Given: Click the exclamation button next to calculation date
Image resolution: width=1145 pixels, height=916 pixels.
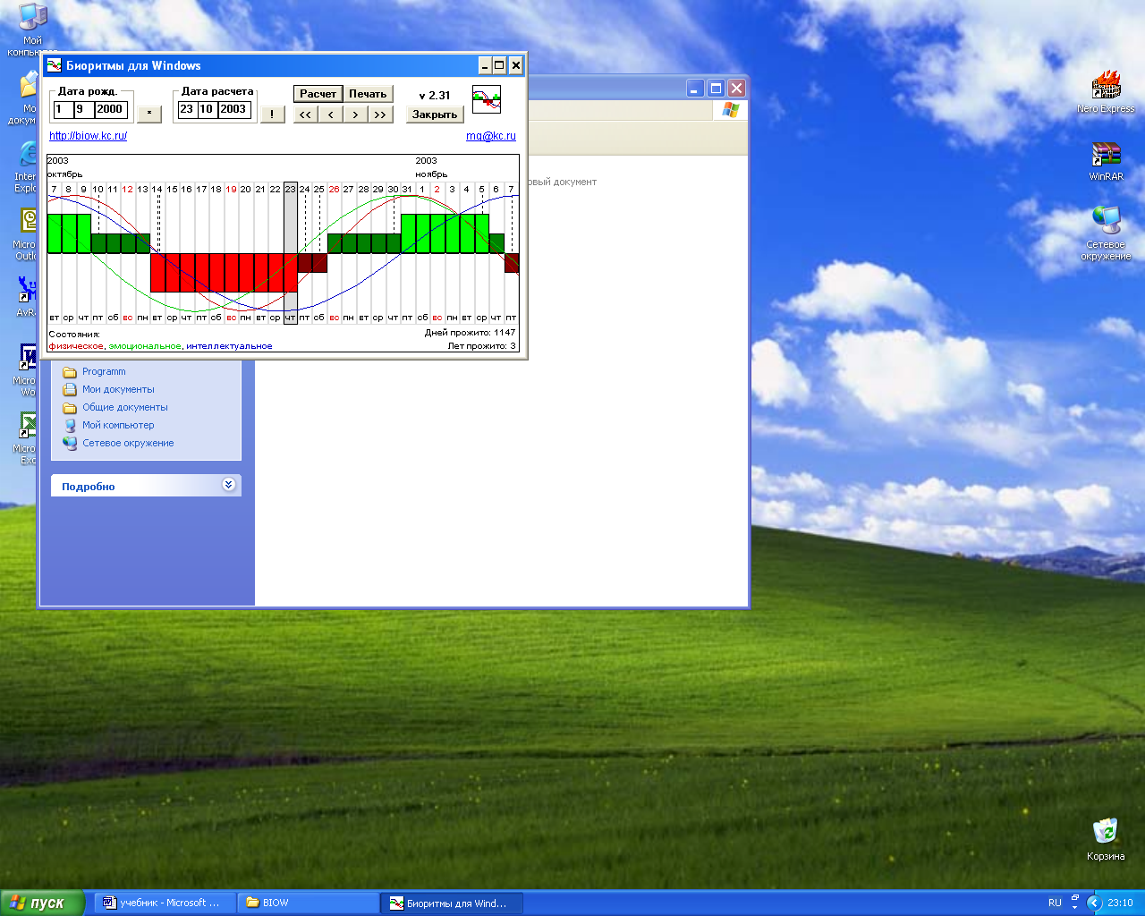Looking at the screenshot, I should [272, 114].
